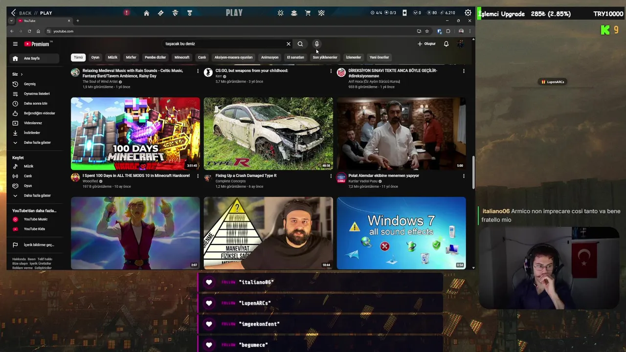This screenshot has width=626, height=352.
Task: Open the more-options menu for the CS:GO weapons video
Action: pyautogui.click(x=331, y=71)
